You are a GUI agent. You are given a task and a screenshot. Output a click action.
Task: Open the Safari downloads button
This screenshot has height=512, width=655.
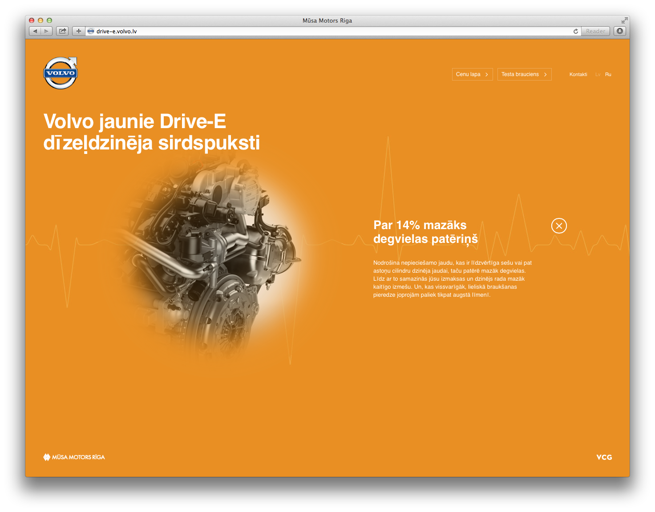pos(620,31)
